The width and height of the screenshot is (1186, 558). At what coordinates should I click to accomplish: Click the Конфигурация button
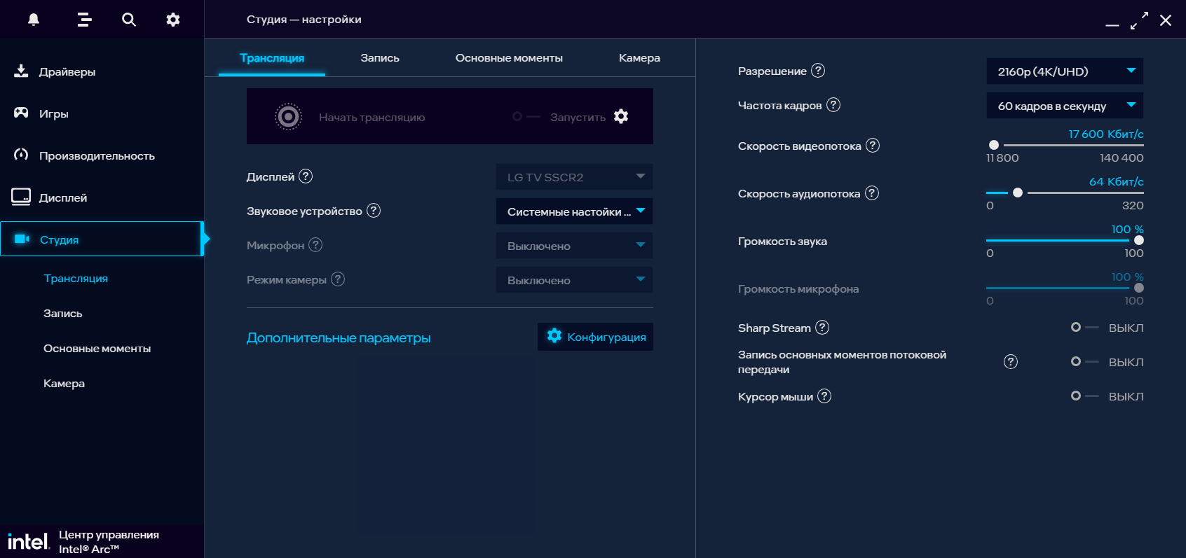point(596,337)
